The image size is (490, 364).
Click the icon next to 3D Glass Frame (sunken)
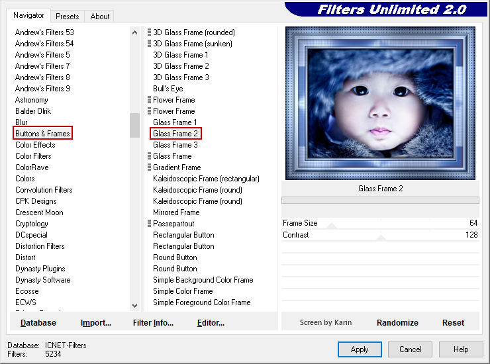pyautogui.click(x=149, y=44)
